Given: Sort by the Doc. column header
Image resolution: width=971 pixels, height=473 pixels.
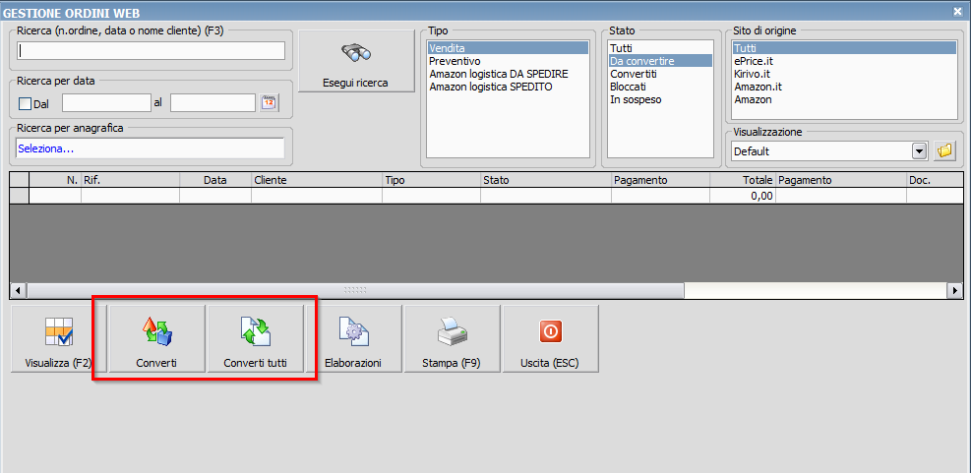Looking at the screenshot, I should pos(935,180).
